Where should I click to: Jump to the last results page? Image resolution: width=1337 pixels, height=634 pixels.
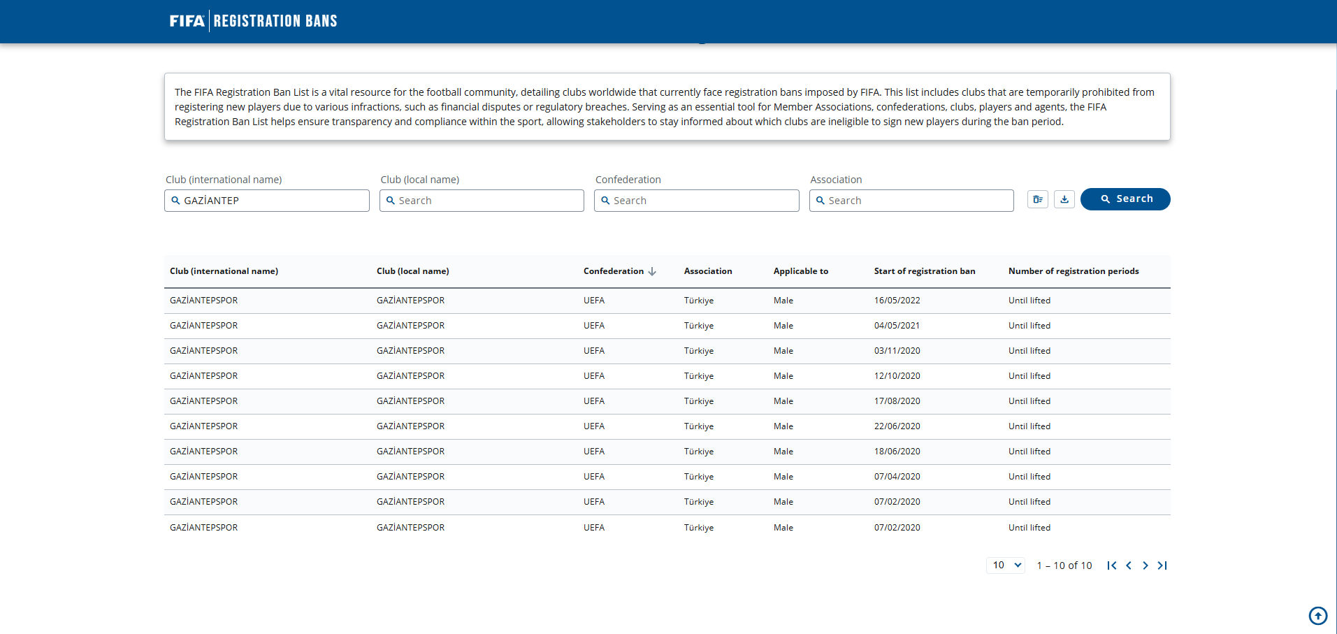(1162, 565)
